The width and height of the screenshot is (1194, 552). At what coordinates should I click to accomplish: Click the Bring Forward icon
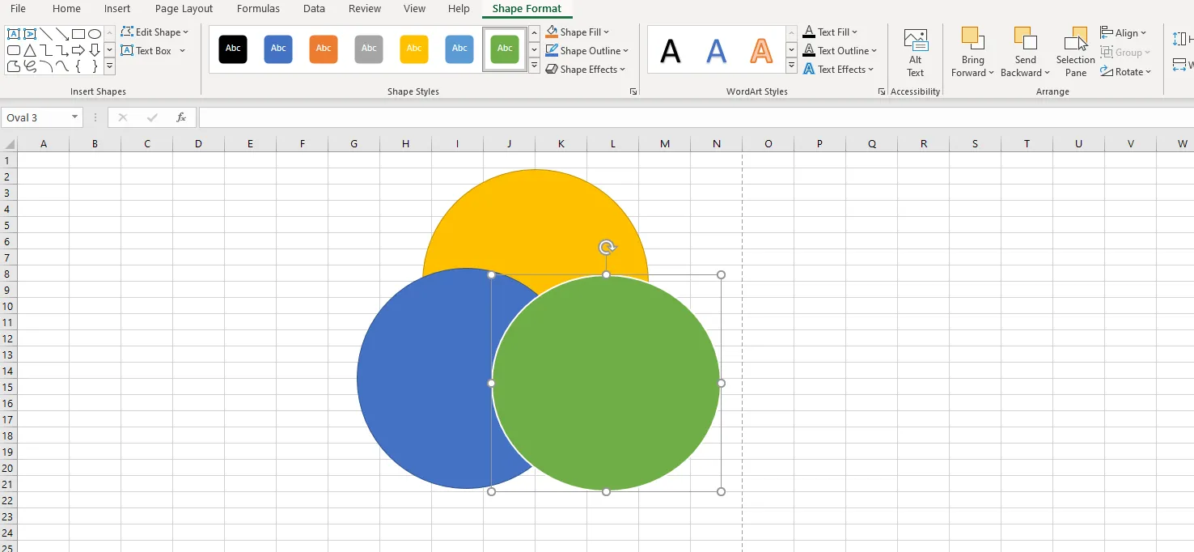click(x=972, y=39)
